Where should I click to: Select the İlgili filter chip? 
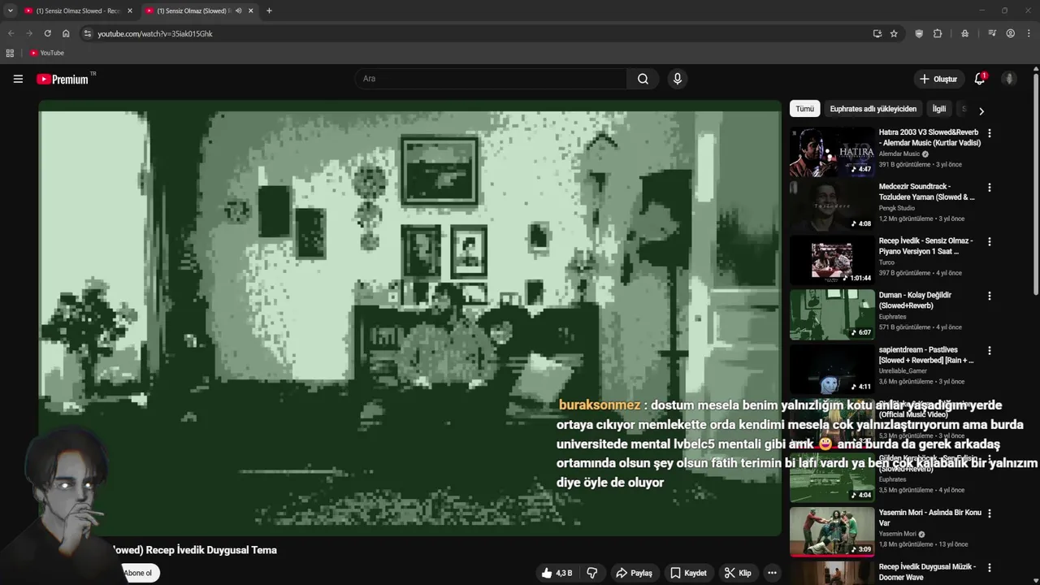(x=938, y=109)
